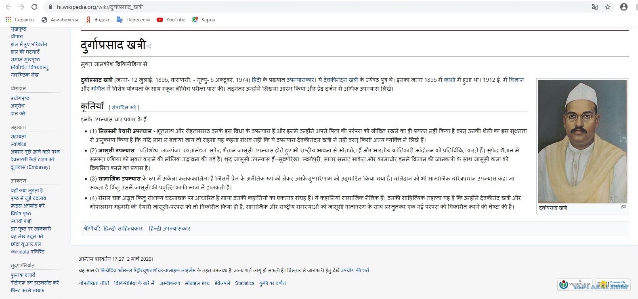Open the Перевести bookmark
The image size is (638, 299).
(133, 19)
